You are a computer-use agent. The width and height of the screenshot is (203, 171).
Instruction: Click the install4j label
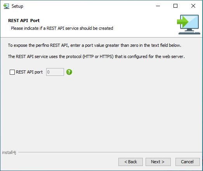(9, 152)
